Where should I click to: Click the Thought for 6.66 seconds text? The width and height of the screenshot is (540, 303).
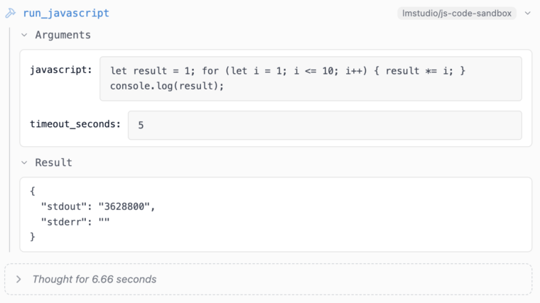click(94, 280)
